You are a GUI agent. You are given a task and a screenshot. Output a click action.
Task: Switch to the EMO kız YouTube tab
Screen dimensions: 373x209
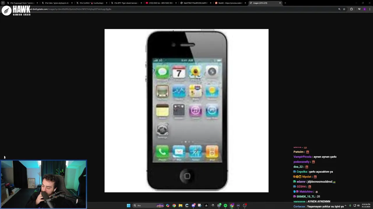click(161, 3)
